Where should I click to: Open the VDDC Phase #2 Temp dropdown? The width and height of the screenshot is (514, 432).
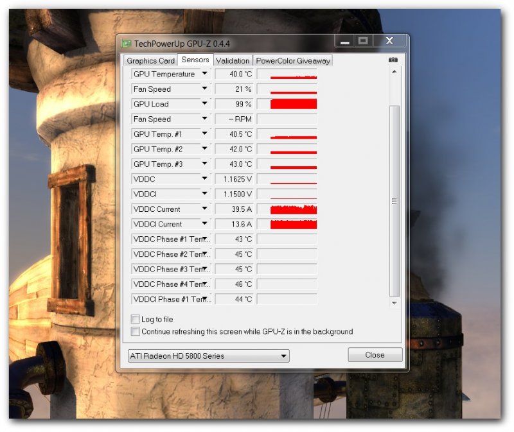(204, 254)
